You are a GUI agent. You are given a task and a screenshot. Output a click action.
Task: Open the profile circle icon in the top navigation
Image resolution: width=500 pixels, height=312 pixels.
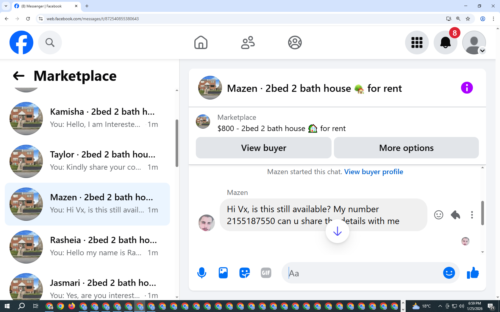[295, 42]
